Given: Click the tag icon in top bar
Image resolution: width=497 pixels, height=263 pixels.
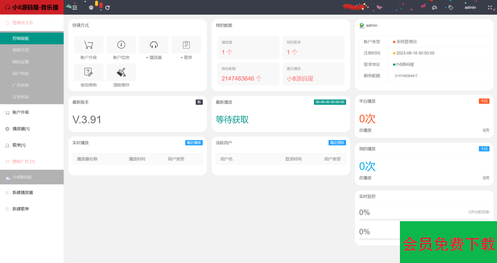Looking at the screenshot, I should click(450, 7).
